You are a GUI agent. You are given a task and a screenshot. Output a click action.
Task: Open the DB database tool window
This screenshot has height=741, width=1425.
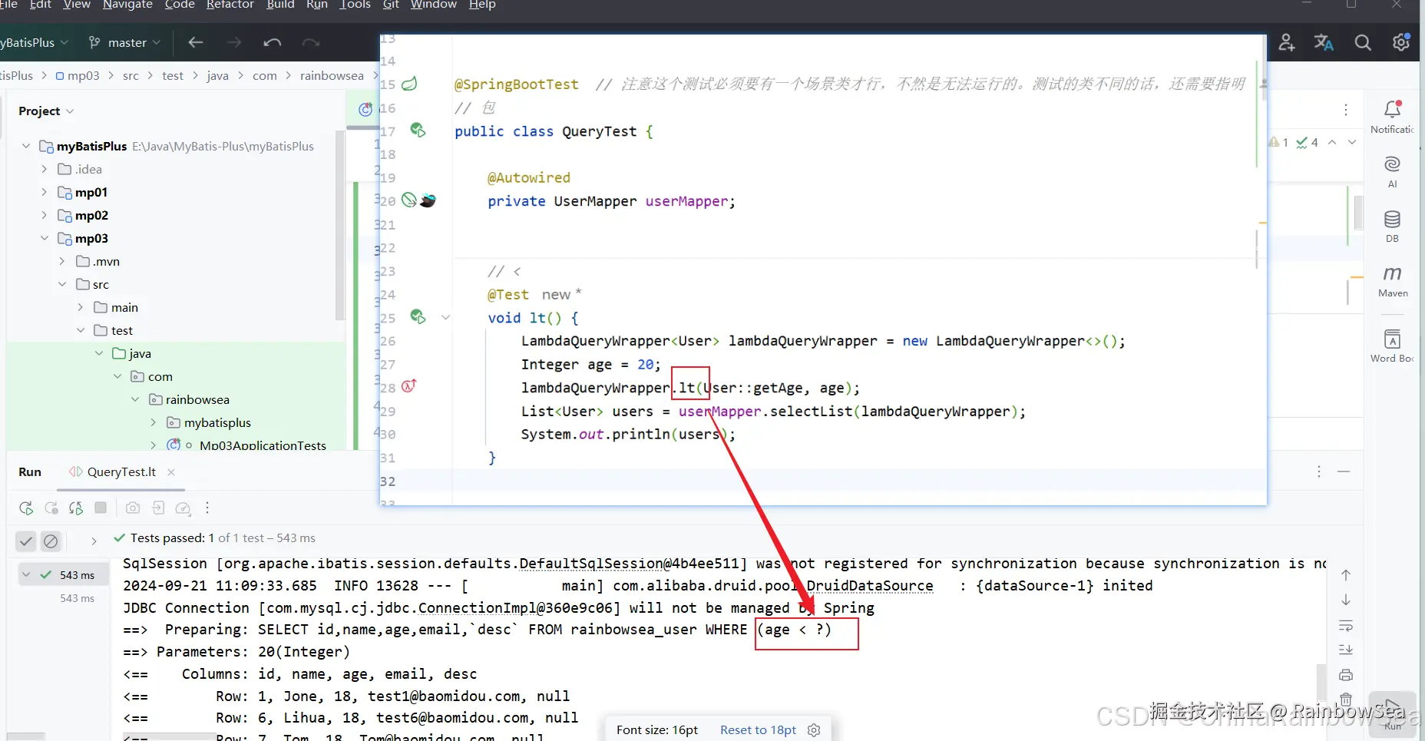[1392, 227]
